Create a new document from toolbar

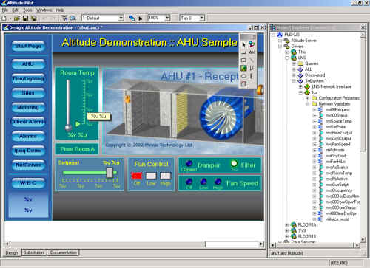click(4, 18)
